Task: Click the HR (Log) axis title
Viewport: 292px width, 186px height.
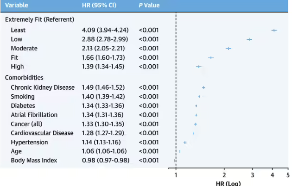Action: coord(228,183)
